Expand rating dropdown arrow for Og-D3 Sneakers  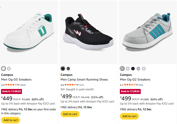pos(18,85)
